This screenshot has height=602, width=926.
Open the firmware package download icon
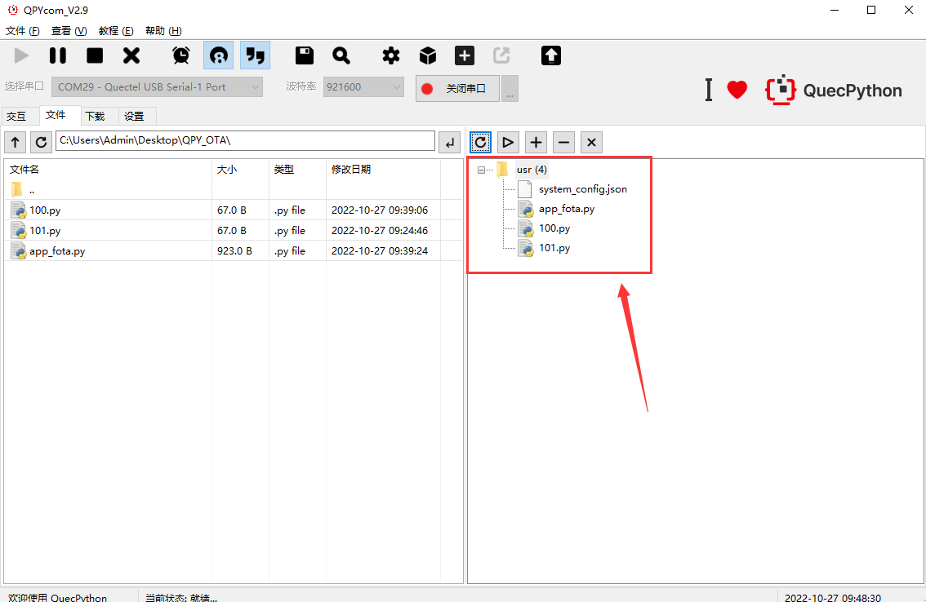[427, 55]
